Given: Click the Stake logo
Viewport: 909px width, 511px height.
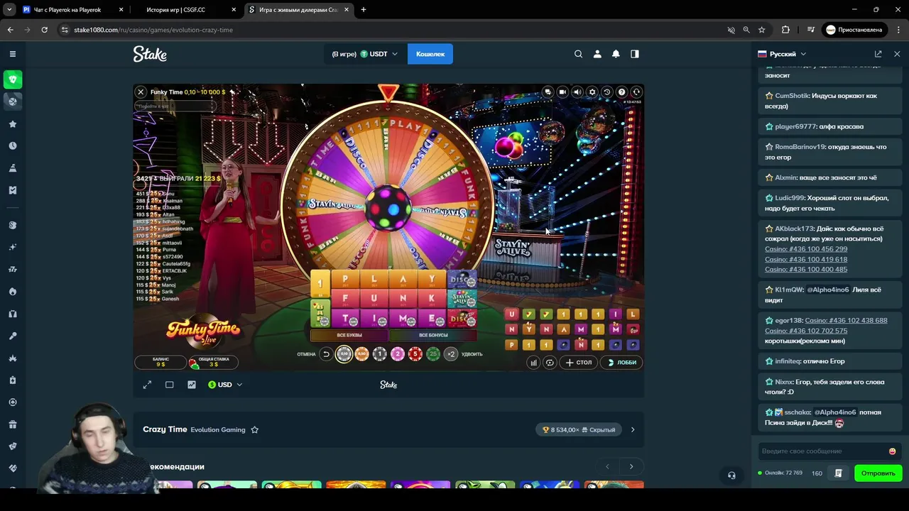Looking at the screenshot, I should click(x=150, y=54).
